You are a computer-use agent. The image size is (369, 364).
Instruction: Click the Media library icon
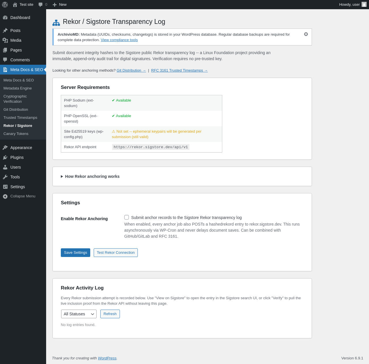[5, 40]
